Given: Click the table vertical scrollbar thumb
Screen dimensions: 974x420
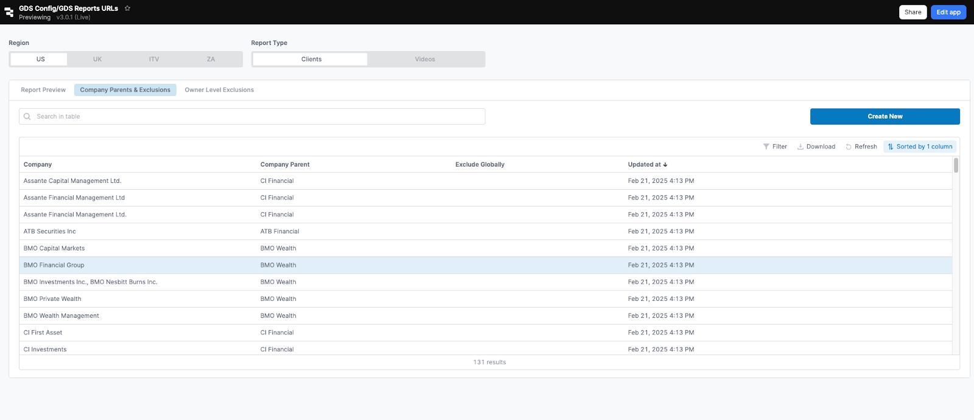Looking at the screenshot, I should (956, 165).
